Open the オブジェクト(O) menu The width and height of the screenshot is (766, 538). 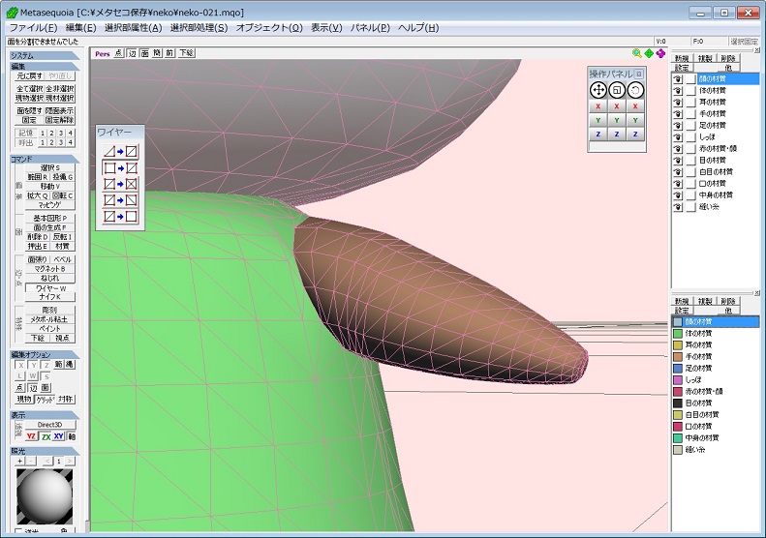coord(268,27)
